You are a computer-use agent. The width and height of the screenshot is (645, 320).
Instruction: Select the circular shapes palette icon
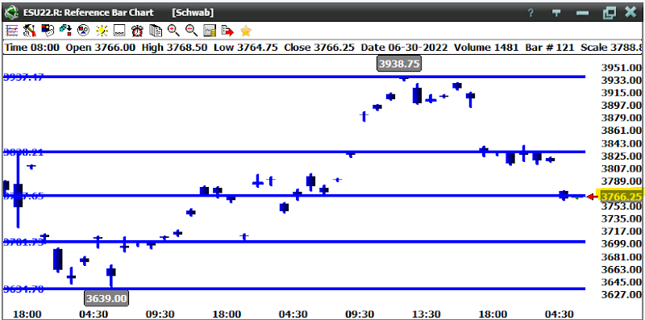[x=84, y=31]
